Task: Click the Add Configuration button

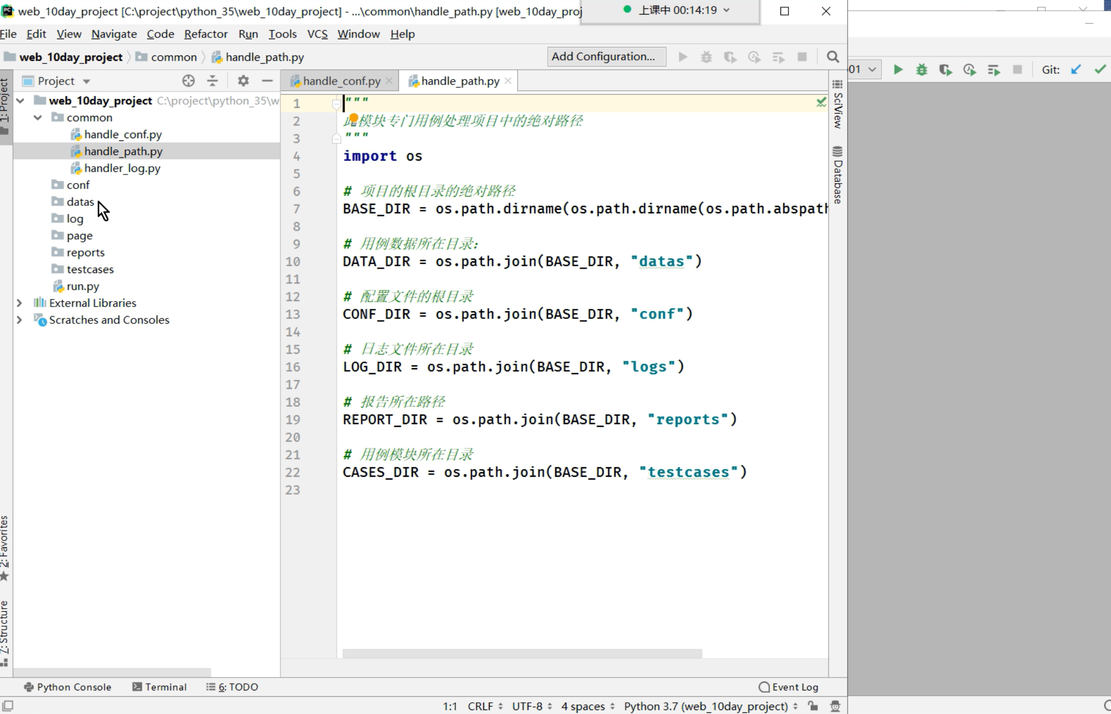Action: (606, 57)
